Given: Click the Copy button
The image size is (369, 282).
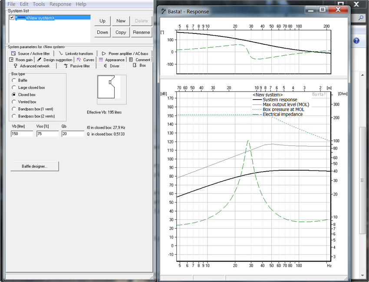Looking at the screenshot, I should click(121, 32).
